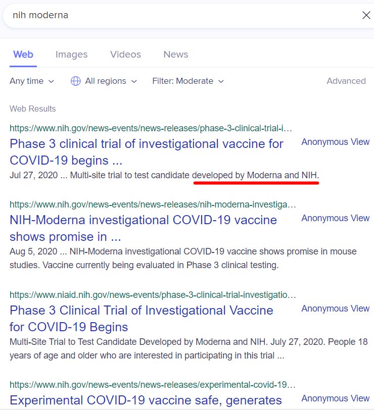Switch to the Videos tab
Screen dimensions: 374x410
point(125,55)
